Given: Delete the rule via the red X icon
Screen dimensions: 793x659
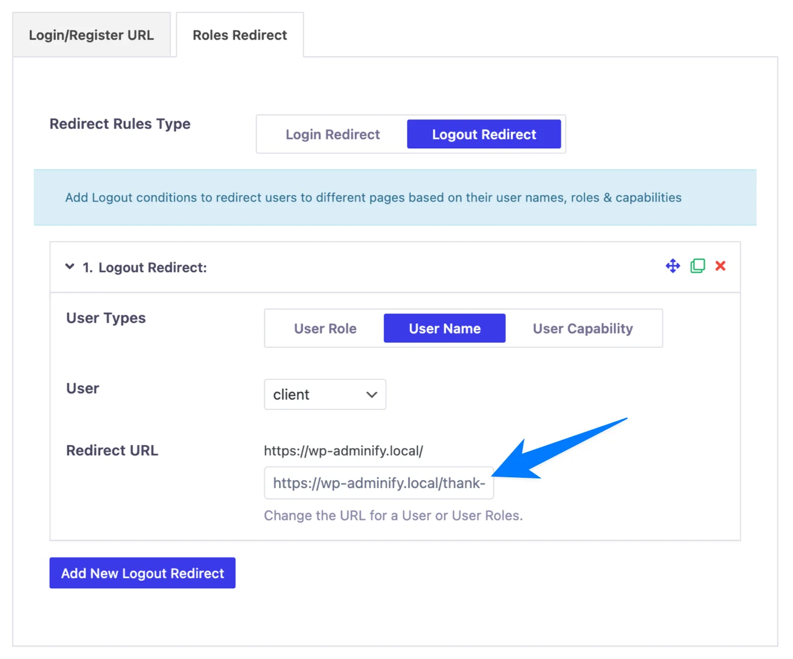Looking at the screenshot, I should pyautogui.click(x=720, y=266).
